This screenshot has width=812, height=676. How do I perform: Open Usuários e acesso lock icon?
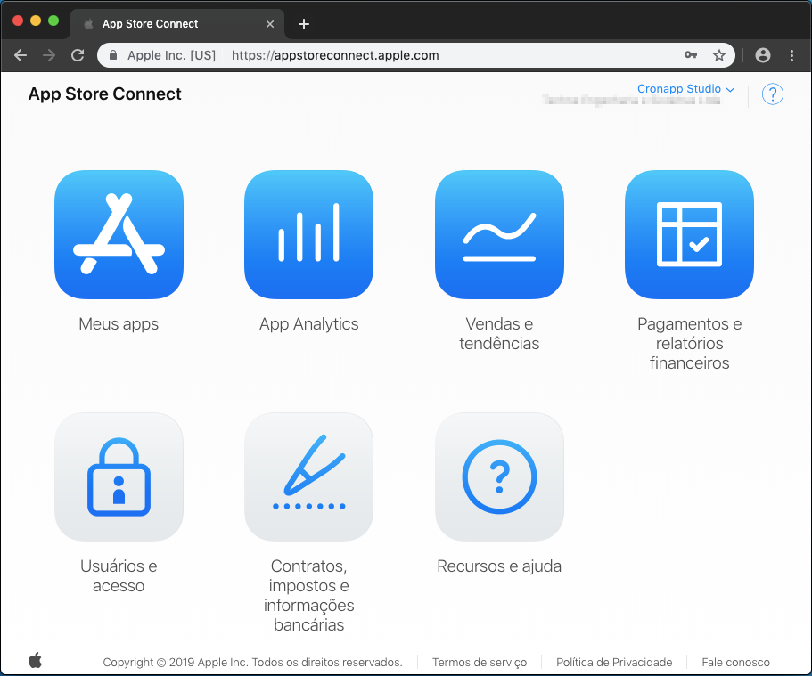(x=119, y=476)
